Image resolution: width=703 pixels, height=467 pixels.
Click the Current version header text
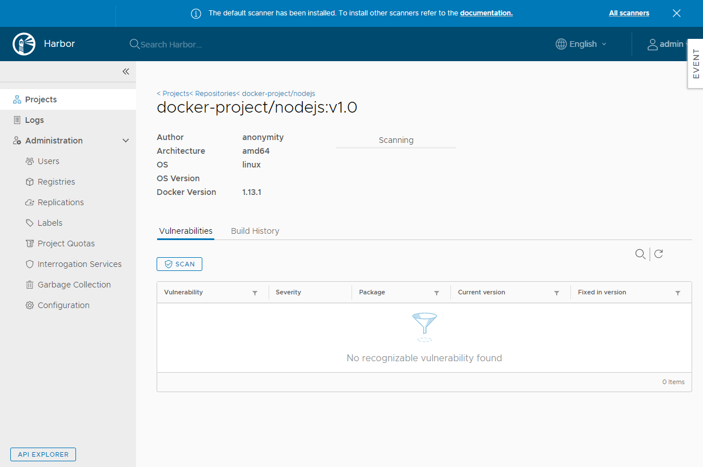coord(482,292)
